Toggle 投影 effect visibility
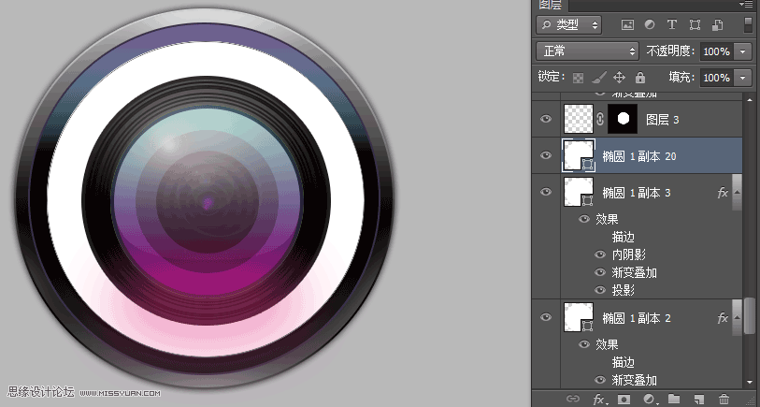 point(600,290)
